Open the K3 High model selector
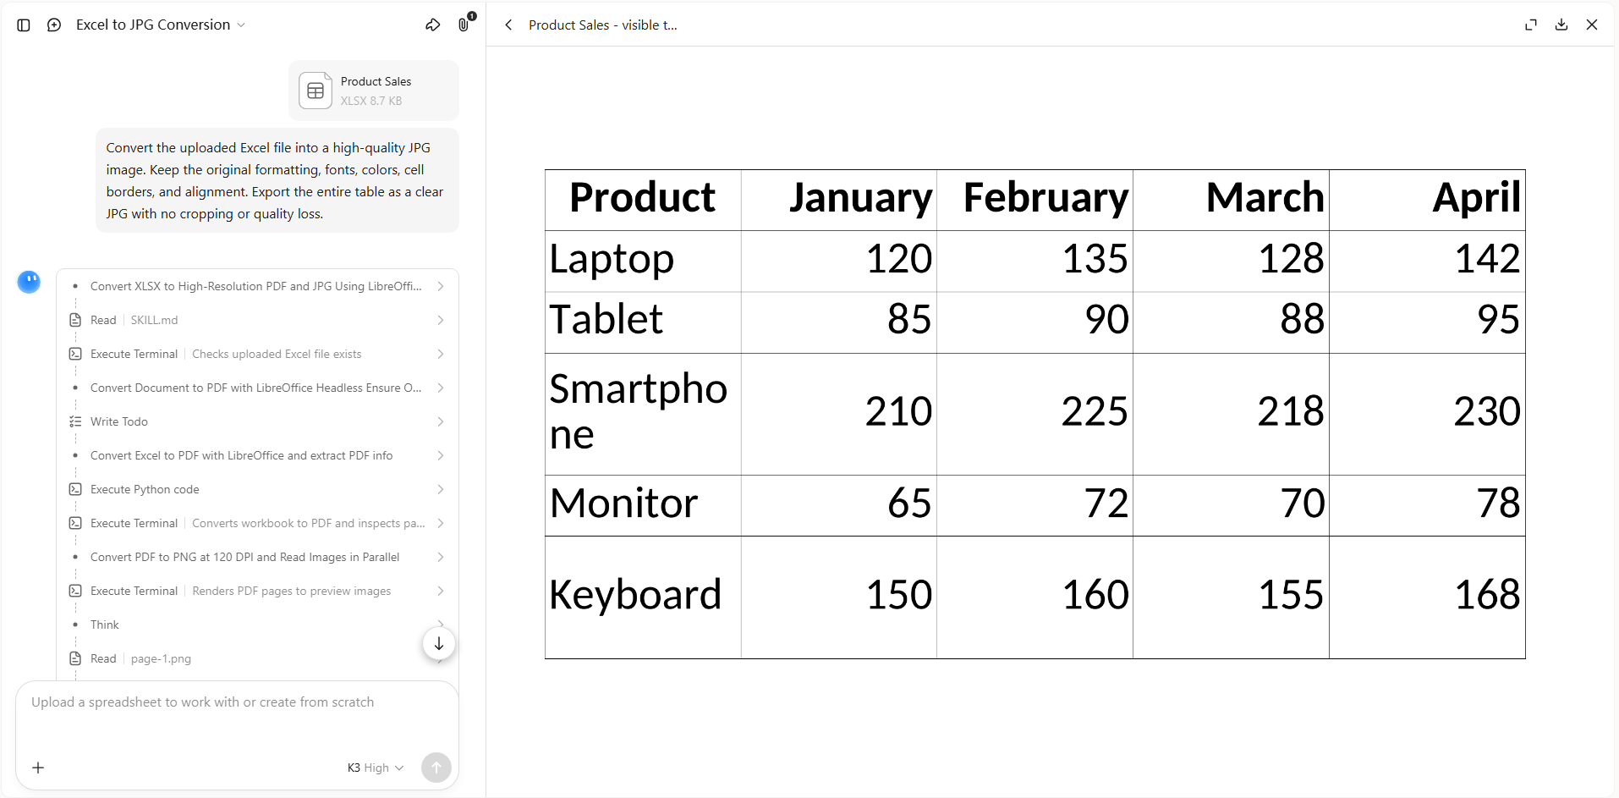This screenshot has height=798, width=1619. (376, 768)
